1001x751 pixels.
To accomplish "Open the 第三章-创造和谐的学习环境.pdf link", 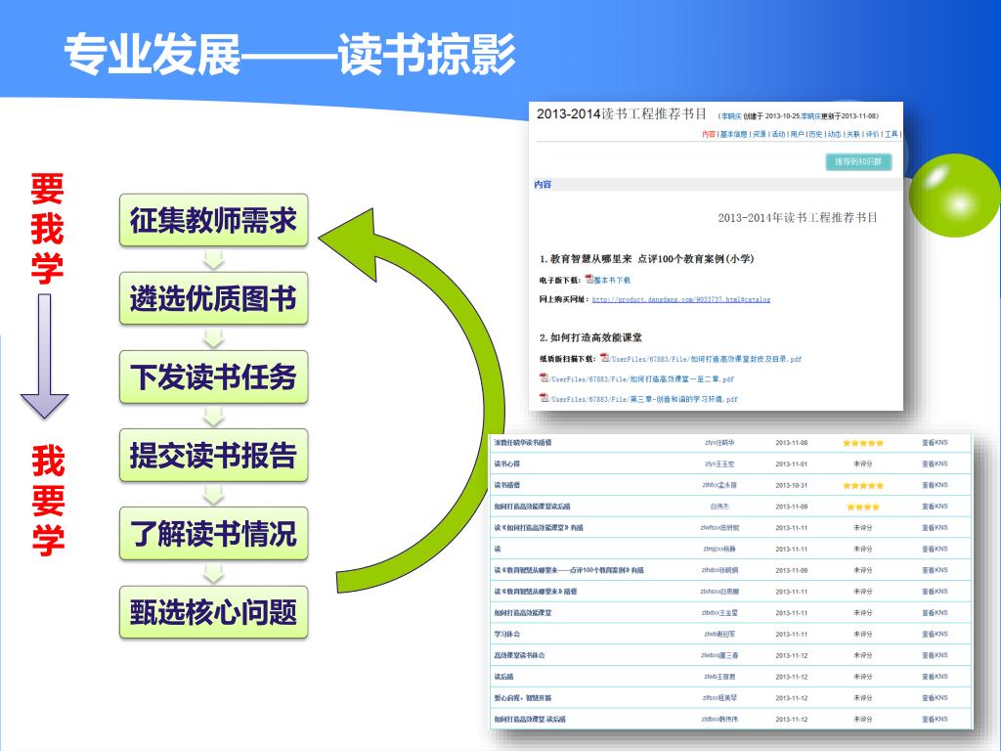I will coord(644,399).
